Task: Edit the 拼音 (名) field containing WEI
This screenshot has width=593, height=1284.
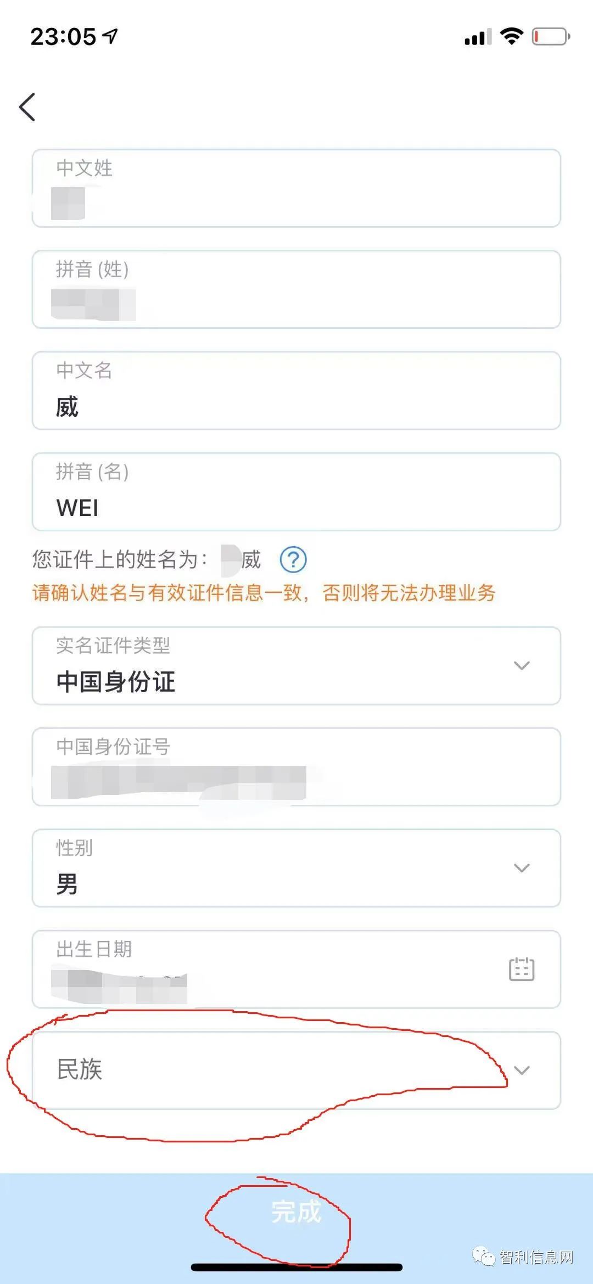Action: 296,492
